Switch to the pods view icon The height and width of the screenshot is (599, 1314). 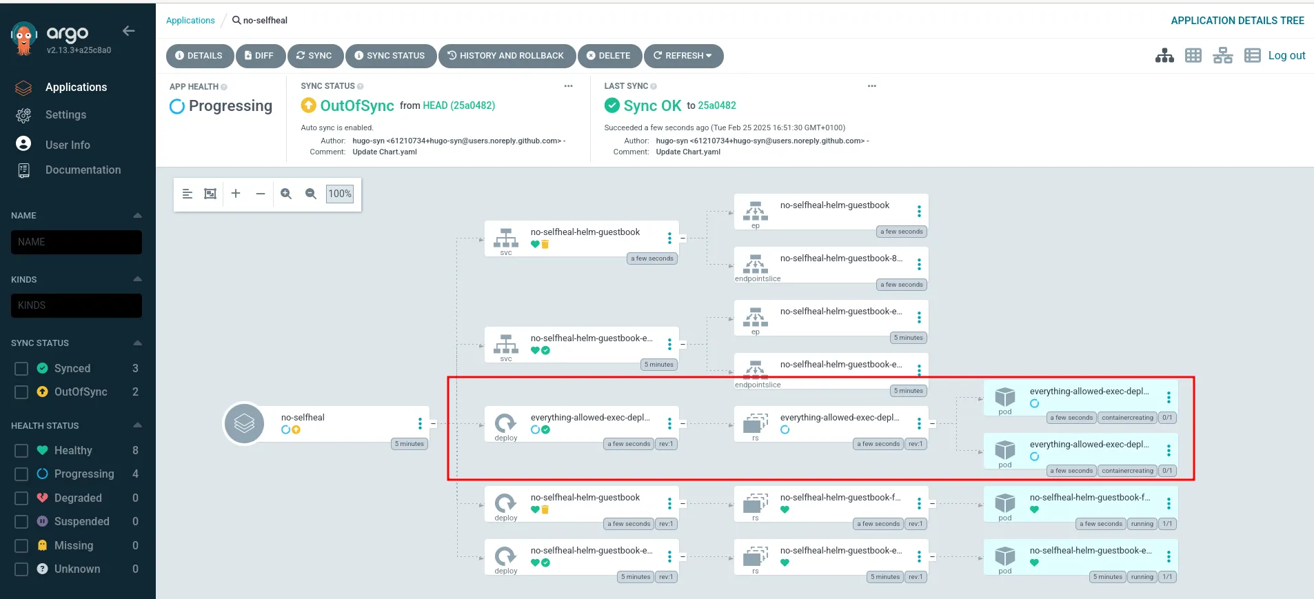pyautogui.click(x=1193, y=56)
